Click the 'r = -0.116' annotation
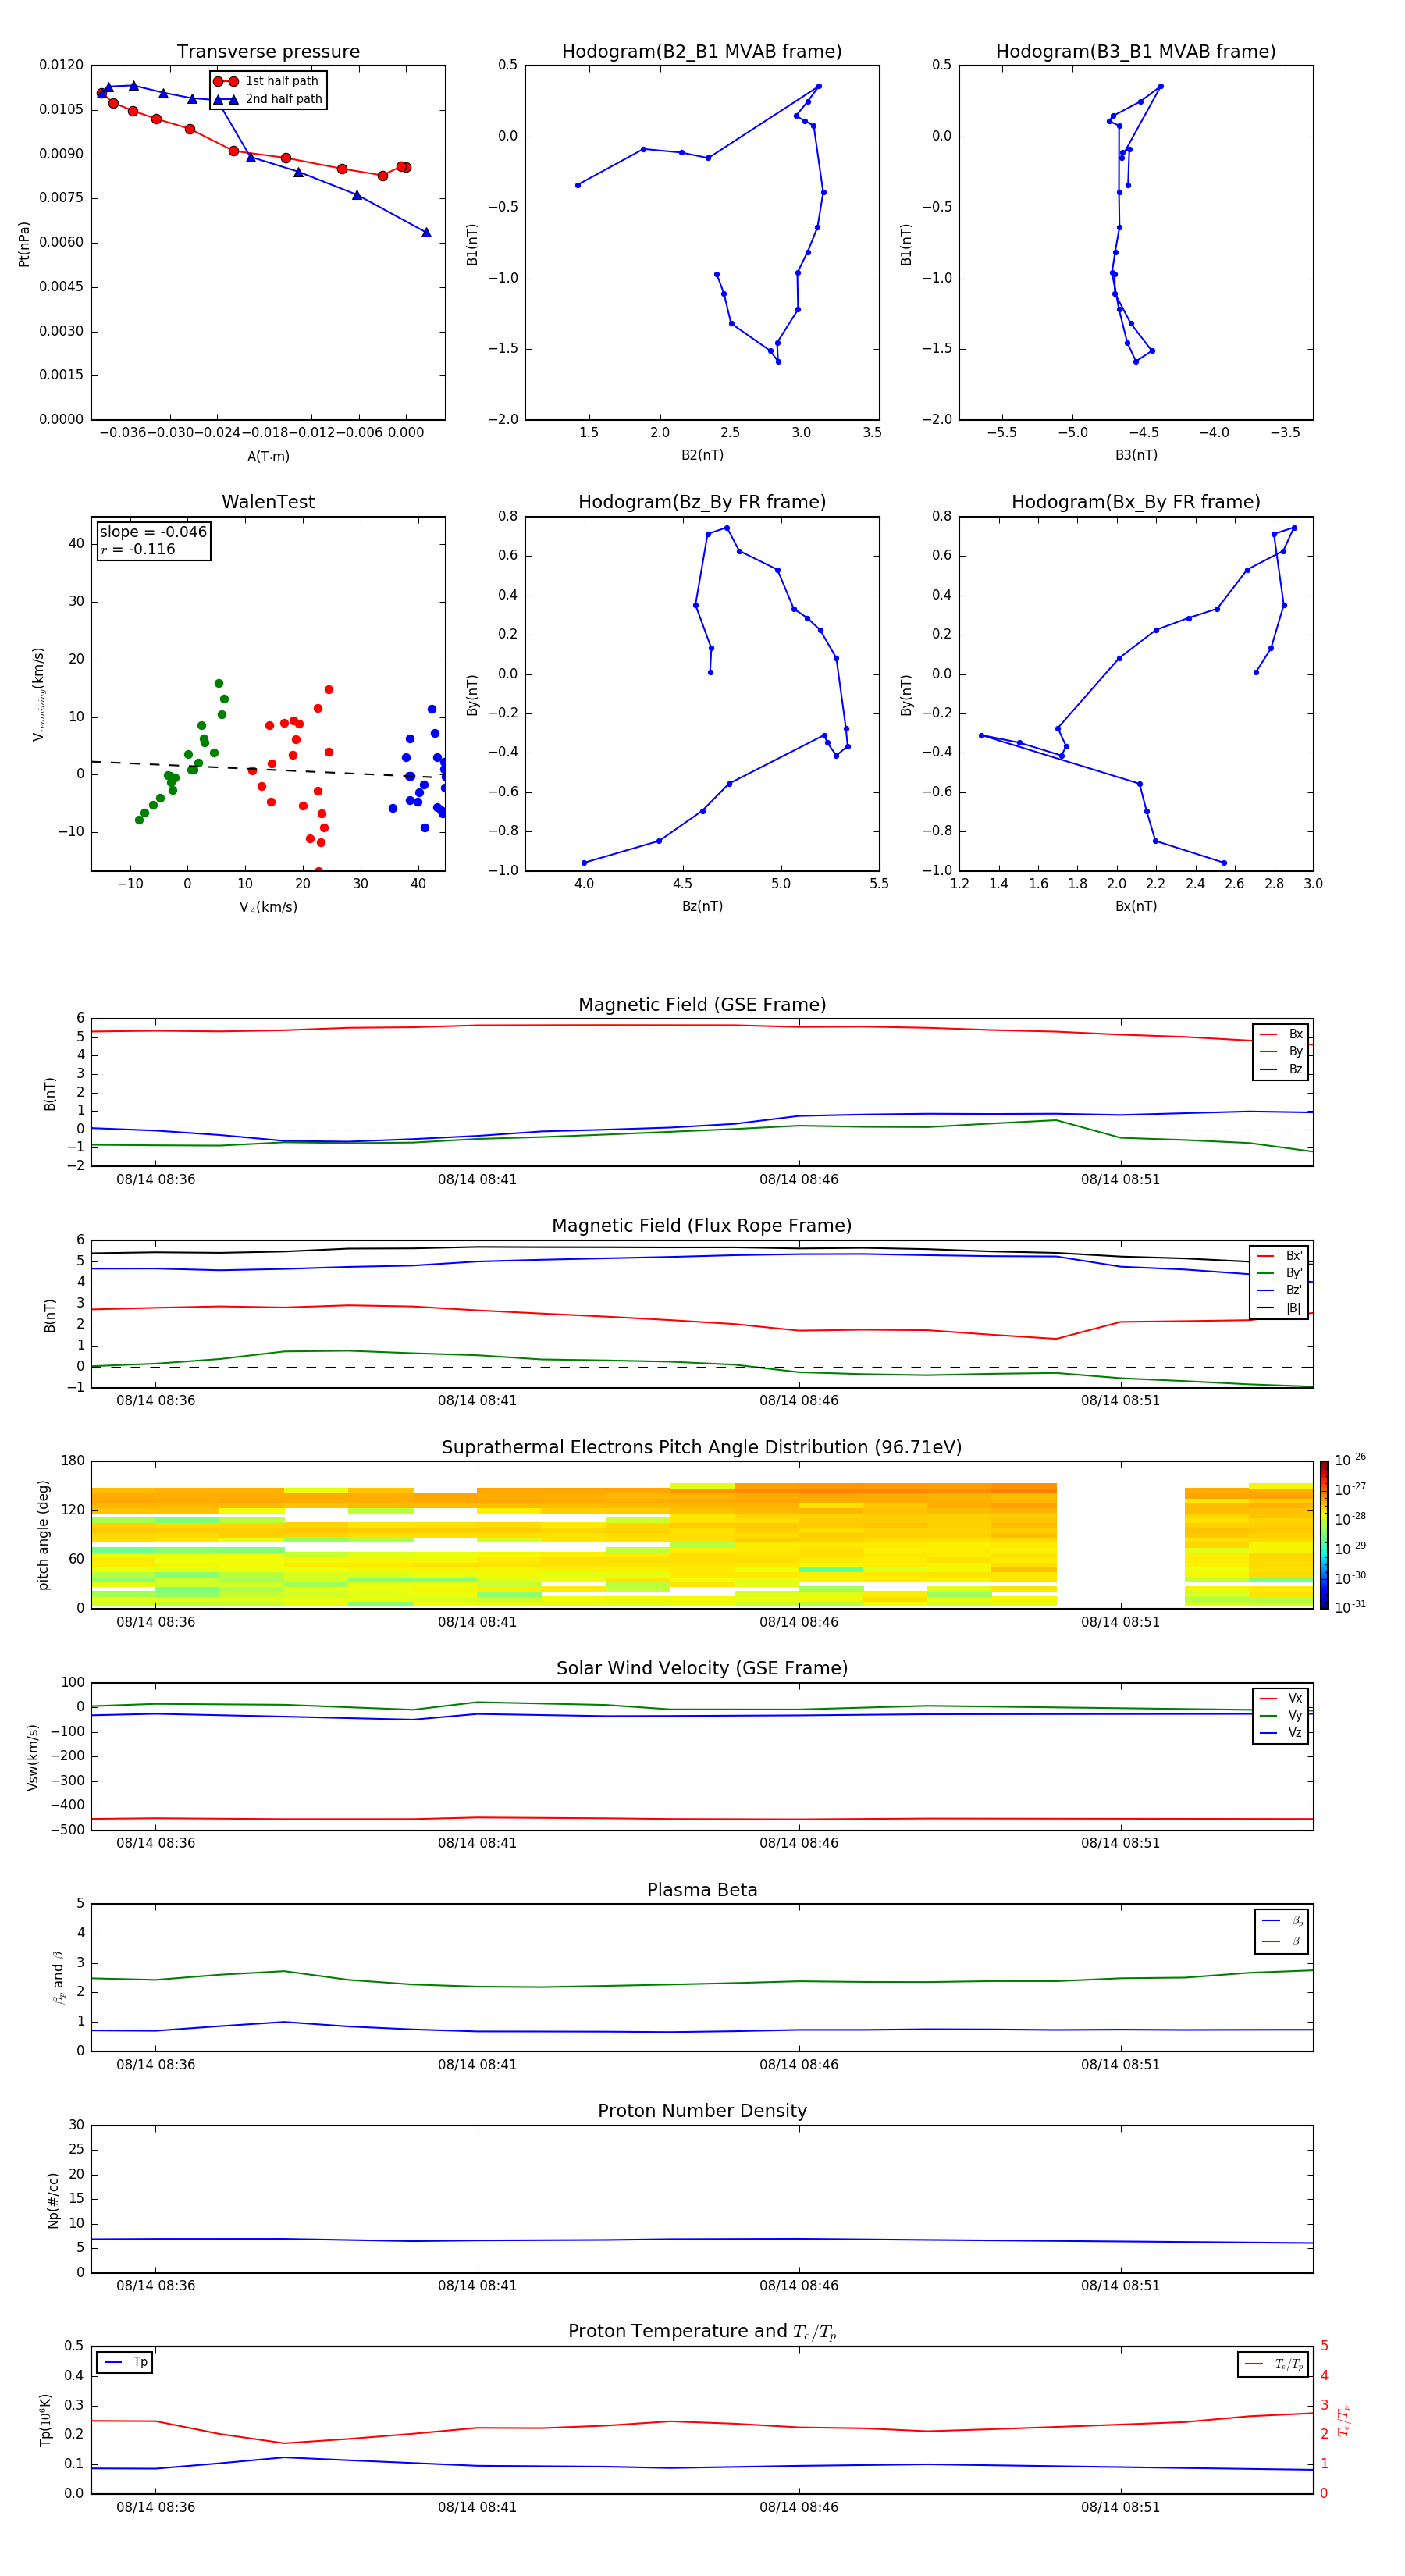Image resolution: width=1405 pixels, height=2576 pixels. (x=138, y=549)
